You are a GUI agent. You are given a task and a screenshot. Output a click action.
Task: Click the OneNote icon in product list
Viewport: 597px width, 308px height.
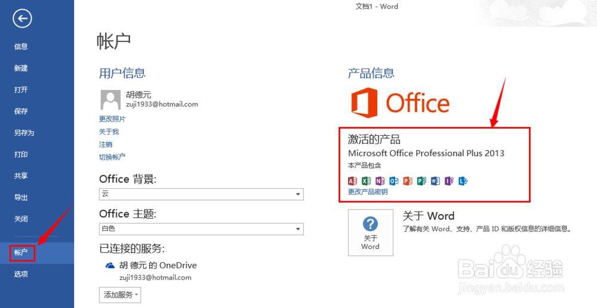tap(380, 181)
